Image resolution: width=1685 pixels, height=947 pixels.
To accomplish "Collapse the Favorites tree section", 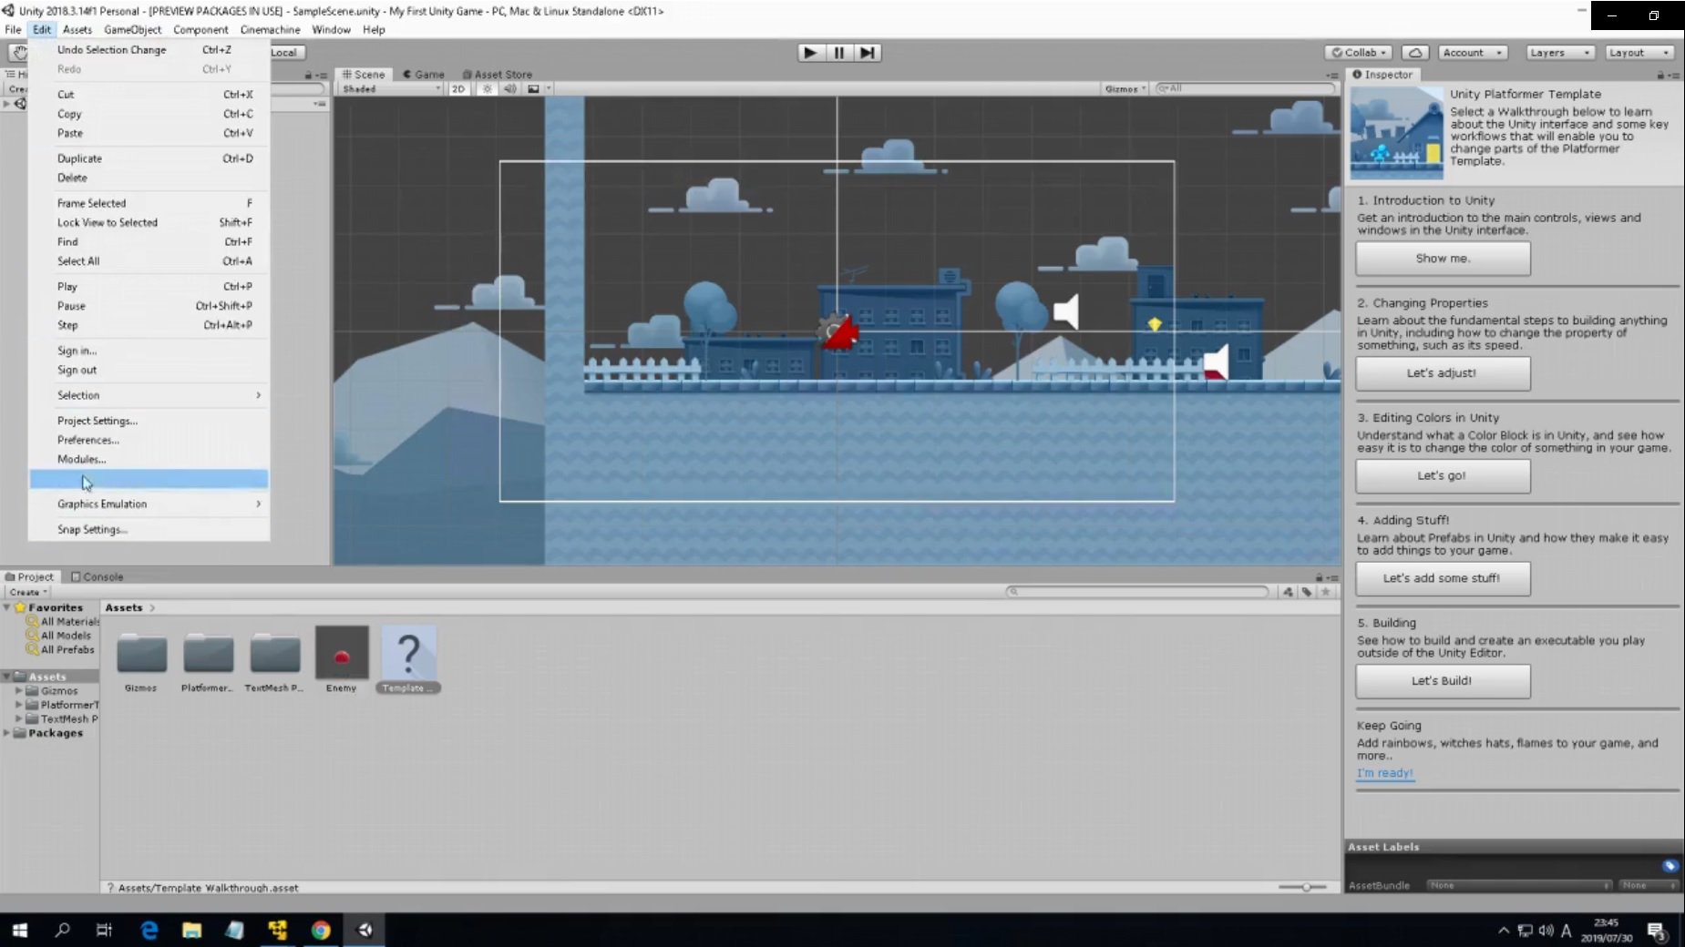I will click(7, 607).
